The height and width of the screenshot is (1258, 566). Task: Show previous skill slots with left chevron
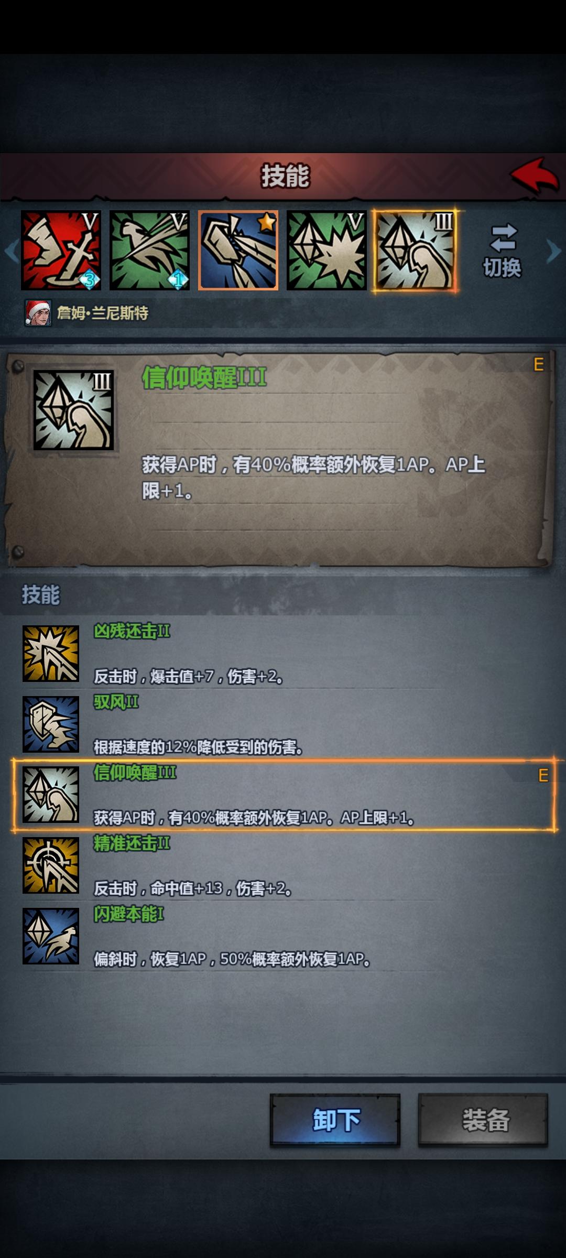point(12,251)
